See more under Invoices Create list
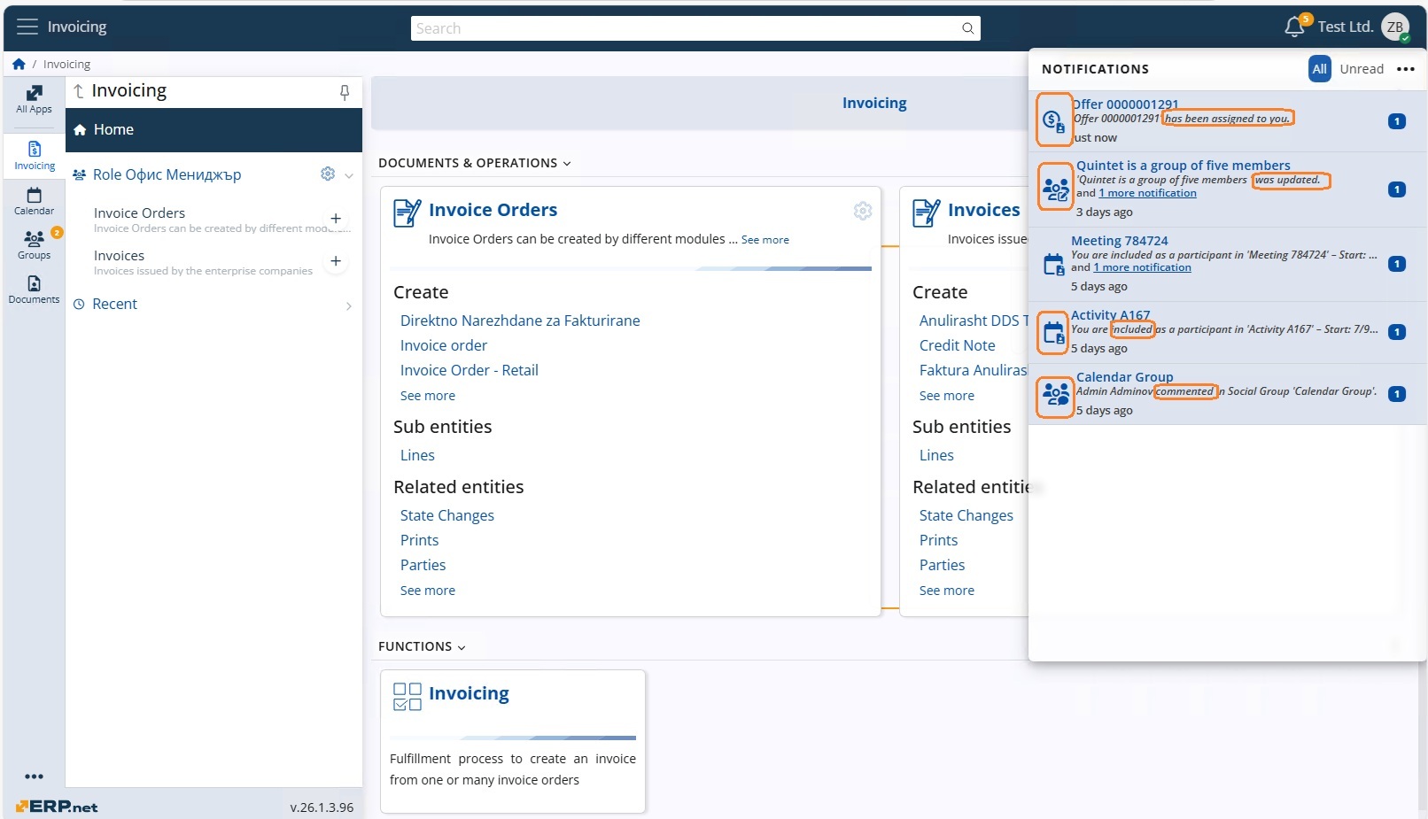Screen dimensions: 1428x819 [946, 396]
